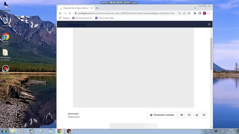Open the Дистанционное об... bookmark
Screen dimensions: 239x134
pos(83,18)
